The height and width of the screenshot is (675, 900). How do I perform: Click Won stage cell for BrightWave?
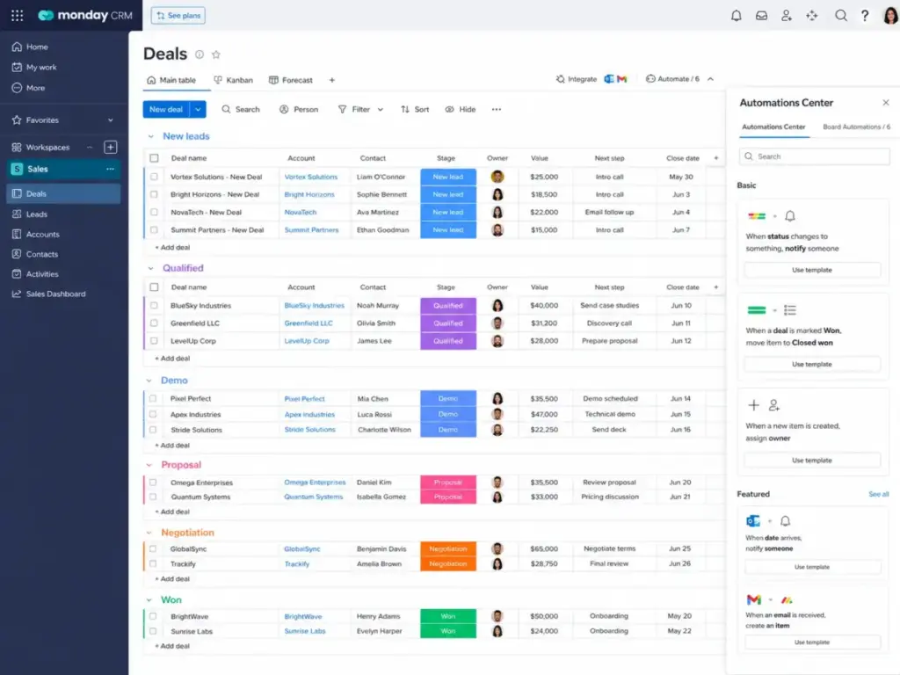coord(448,616)
